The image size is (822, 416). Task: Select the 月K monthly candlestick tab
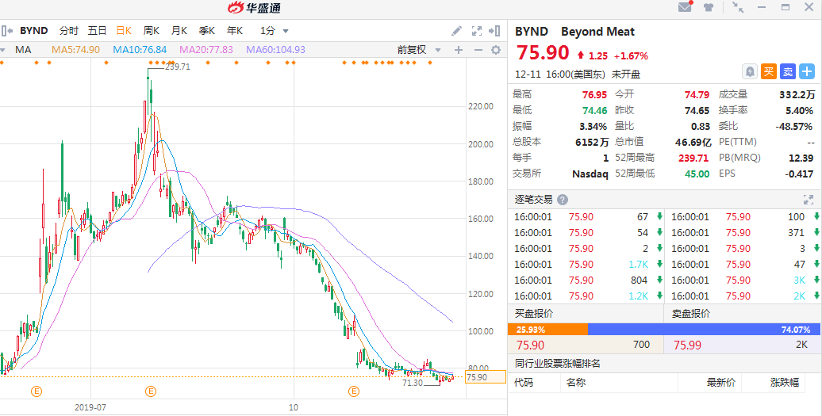click(x=179, y=31)
